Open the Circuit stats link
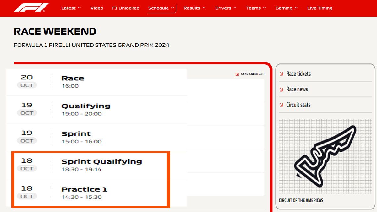This screenshot has width=377, height=212. coord(298,105)
